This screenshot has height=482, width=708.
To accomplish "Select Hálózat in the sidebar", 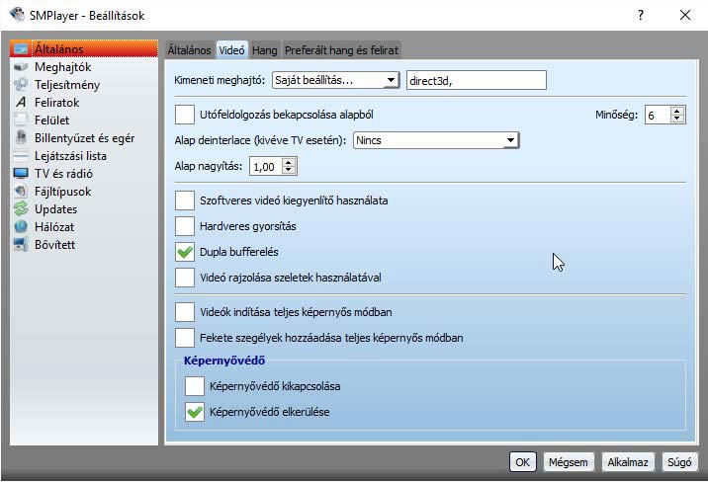I will point(84,227).
